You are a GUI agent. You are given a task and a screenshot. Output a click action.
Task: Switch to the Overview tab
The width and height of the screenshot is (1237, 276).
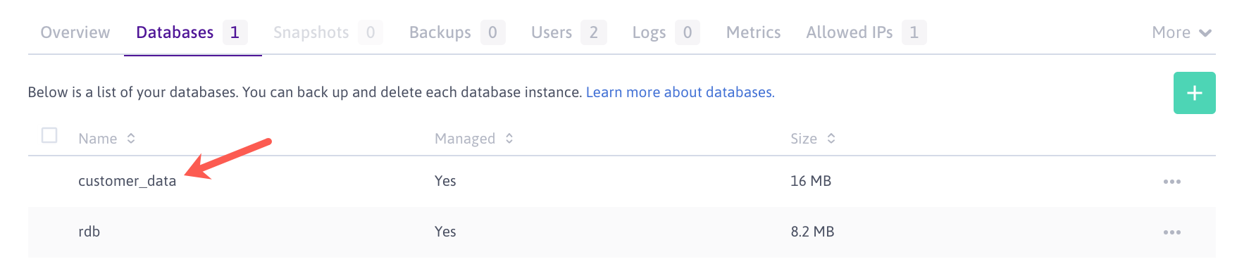click(x=75, y=32)
